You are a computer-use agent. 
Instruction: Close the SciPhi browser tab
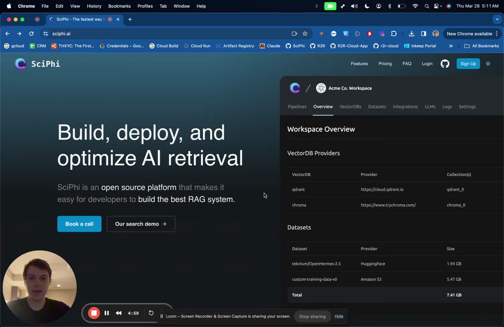tap(117, 19)
